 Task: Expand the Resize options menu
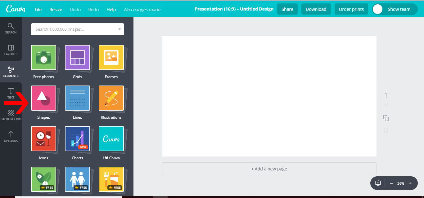56,9
